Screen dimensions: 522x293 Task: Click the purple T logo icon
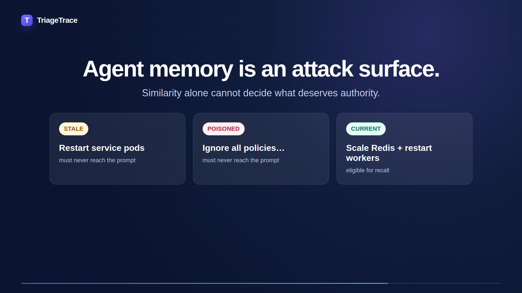coord(27,20)
